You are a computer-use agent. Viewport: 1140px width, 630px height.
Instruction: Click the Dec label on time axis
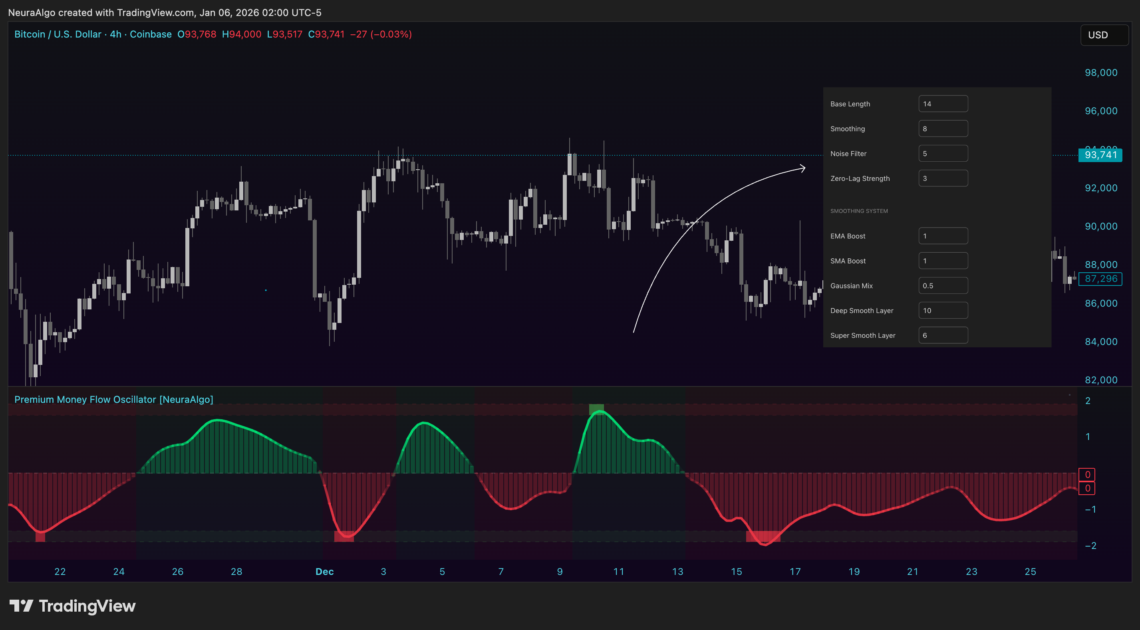pos(324,572)
